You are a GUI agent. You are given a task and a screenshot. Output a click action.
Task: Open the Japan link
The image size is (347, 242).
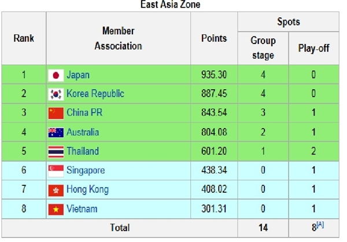pyautogui.click(x=78, y=75)
